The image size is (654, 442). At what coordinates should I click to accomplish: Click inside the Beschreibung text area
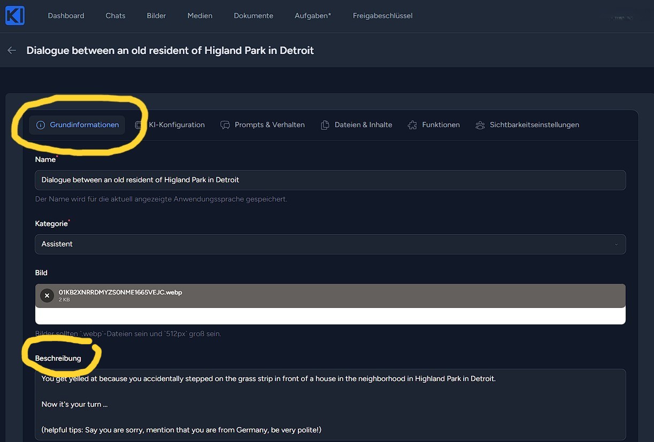tap(330, 404)
